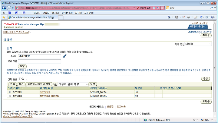This screenshot has height=123, width=218.
Task: Click the top 휴지통 button
Action: (206, 35)
